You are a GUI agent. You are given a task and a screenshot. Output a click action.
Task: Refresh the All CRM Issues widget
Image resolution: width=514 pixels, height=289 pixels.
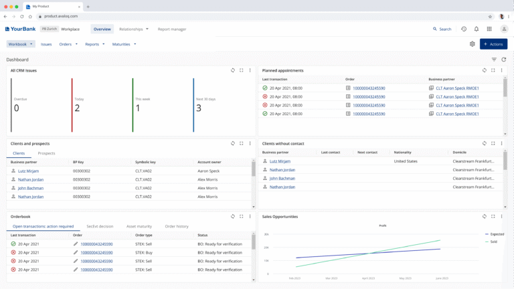(x=233, y=70)
